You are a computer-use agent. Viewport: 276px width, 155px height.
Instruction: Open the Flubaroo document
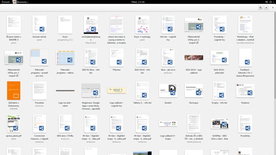click(x=245, y=91)
